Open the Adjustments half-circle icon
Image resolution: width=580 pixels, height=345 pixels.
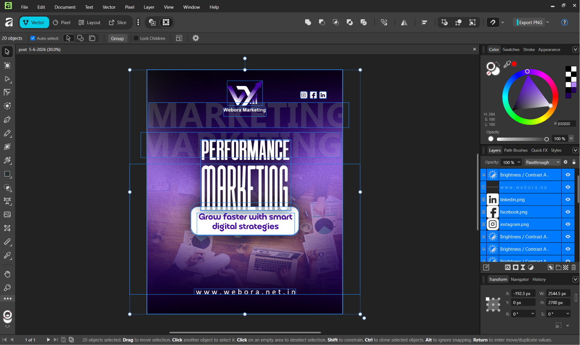(531, 267)
